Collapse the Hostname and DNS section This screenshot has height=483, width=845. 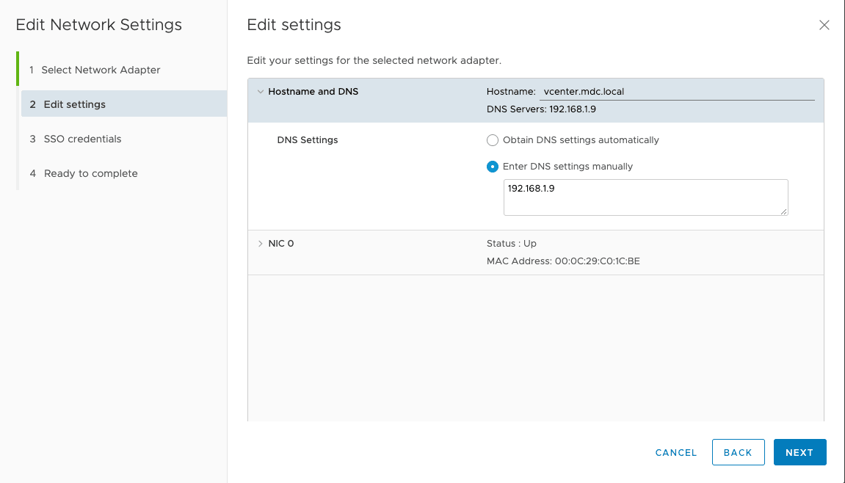(260, 92)
